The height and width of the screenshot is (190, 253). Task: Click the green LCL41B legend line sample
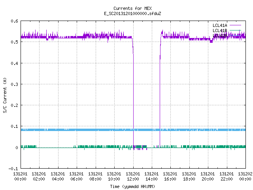(235, 30)
